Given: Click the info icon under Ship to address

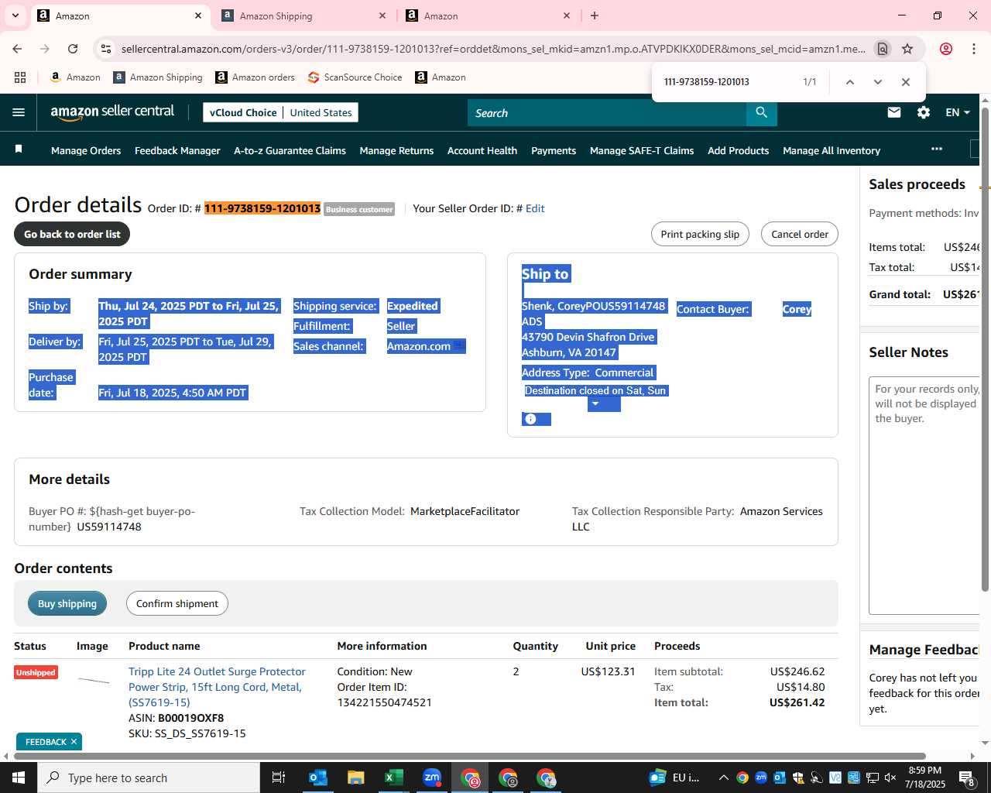Looking at the screenshot, I should point(530,419).
